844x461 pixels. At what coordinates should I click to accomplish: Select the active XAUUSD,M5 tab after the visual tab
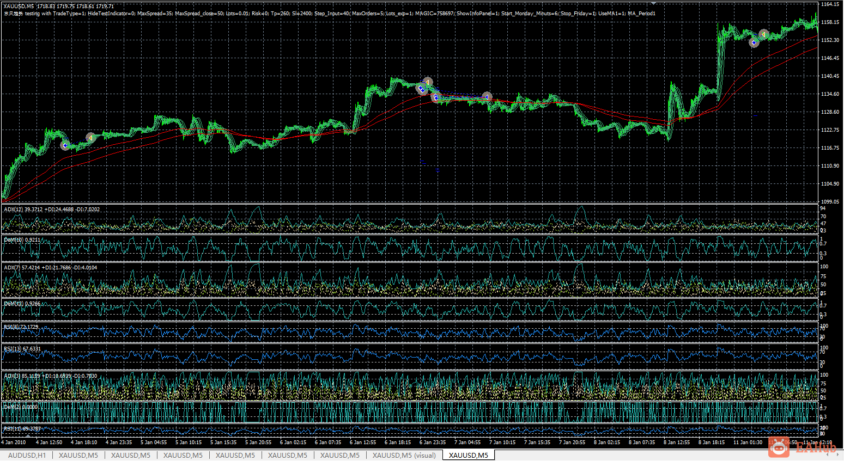point(469,455)
